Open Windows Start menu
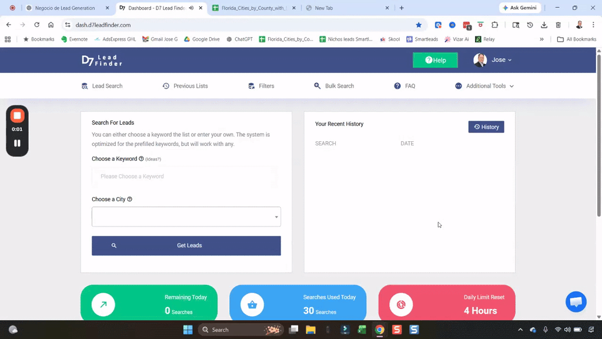The height and width of the screenshot is (339, 602). point(188,330)
